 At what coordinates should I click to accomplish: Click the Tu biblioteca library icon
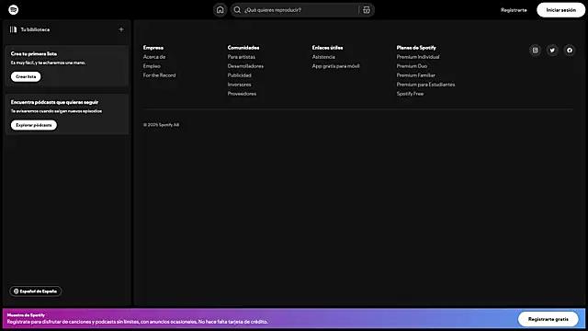click(x=14, y=29)
